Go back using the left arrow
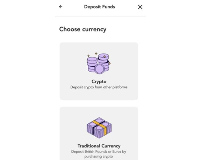The height and width of the screenshot is (160, 210). coord(61,7)
